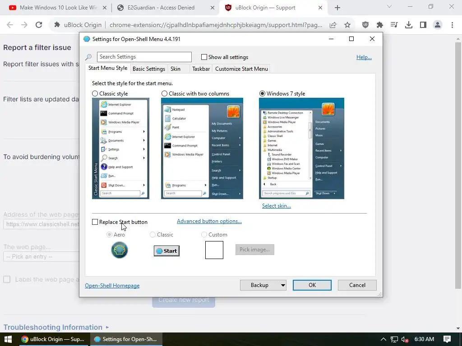Expand Troubleshooting Information section
This screenshot has height=346, width=462.
click(56, 327)
